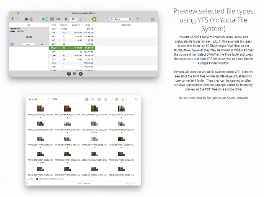
Task: Click the Finder back arrow button
Action: [42, 99]
